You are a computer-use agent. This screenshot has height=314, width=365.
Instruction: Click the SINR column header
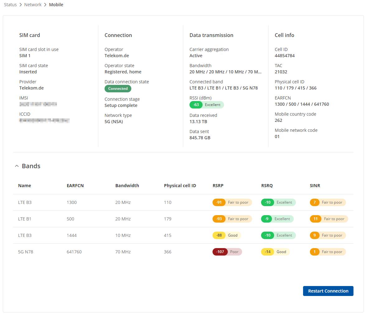point(315,186)
